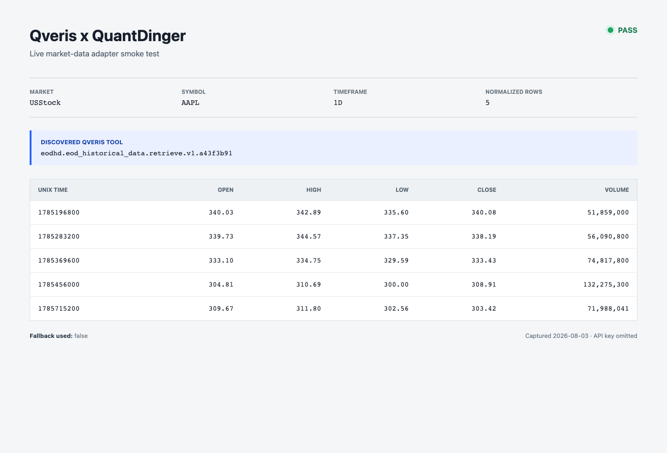The image size is (667, 453).
Task: Click the HIGH column header
Action: click(314, 190)
